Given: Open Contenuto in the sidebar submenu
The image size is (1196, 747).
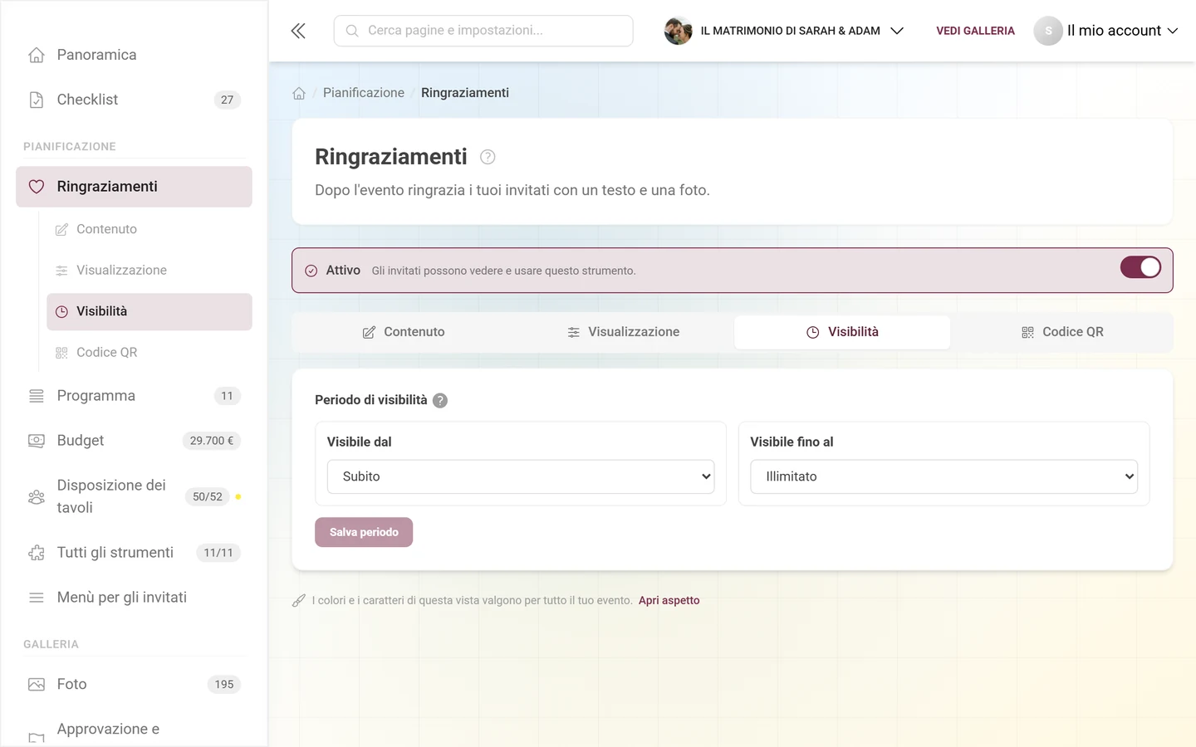Looking at the screenshot, I should click(149, 229).
